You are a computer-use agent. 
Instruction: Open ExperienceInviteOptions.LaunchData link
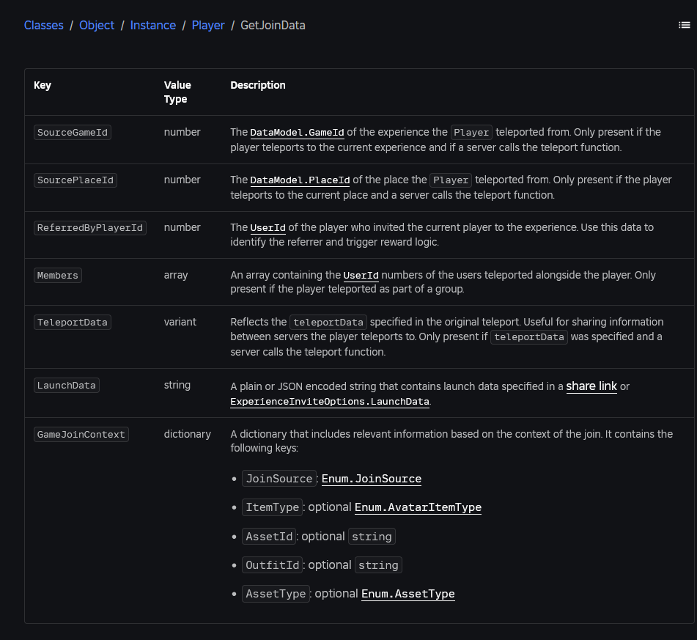pyautogui.click(x=329, y=402)
